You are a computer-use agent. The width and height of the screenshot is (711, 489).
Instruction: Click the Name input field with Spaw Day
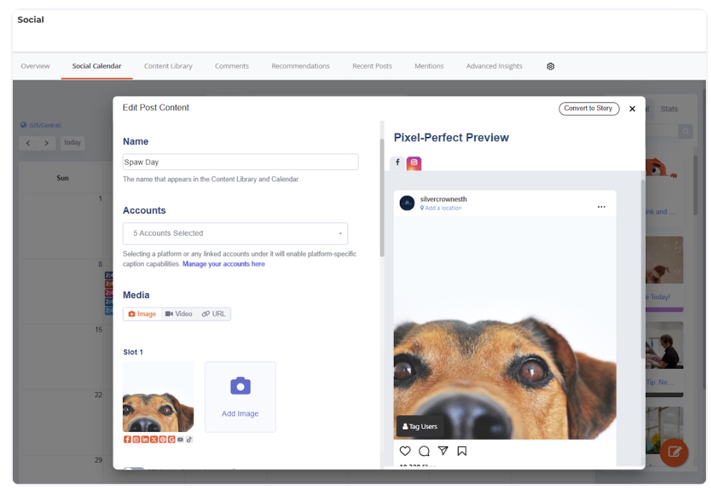[x=240, y=162]
